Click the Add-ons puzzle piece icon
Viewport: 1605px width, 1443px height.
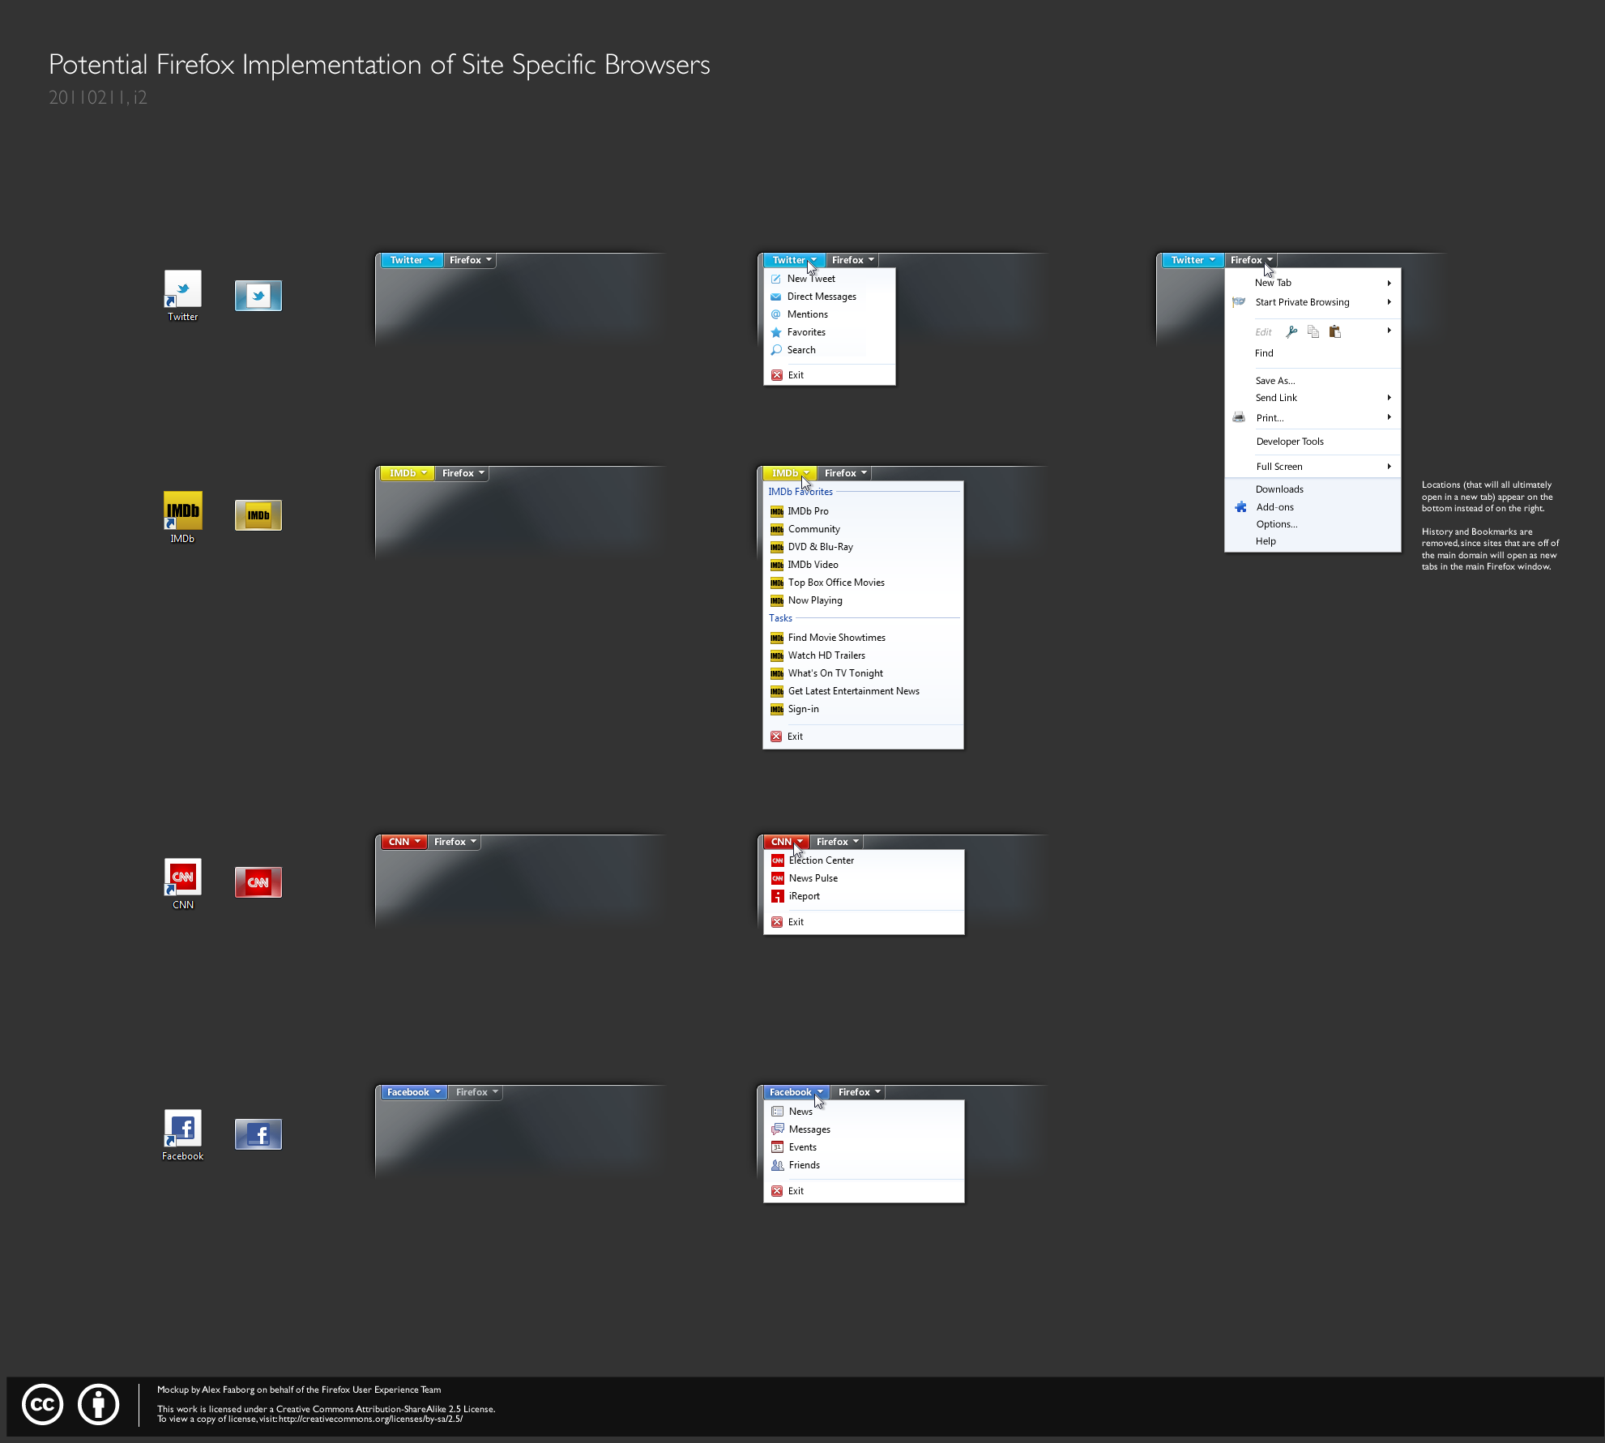pos(1240,506)
